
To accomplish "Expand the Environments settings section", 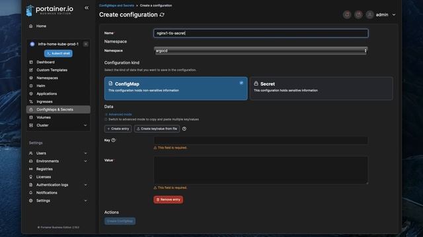I will click(85, 161).
